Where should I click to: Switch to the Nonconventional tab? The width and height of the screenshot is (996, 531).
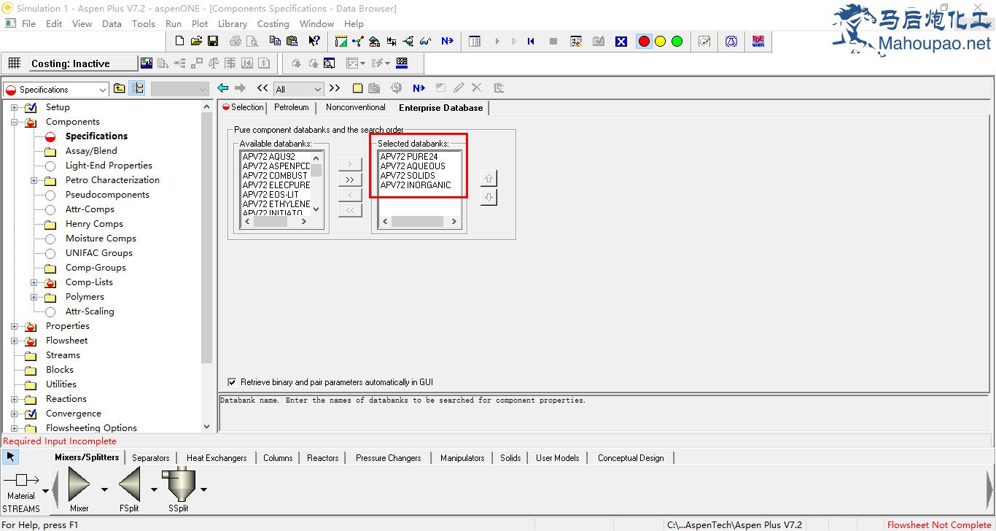(355, 107)
